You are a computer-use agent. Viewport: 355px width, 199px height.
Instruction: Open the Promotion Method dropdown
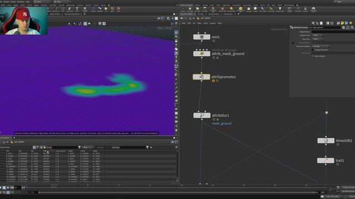(x=321, y=46)
